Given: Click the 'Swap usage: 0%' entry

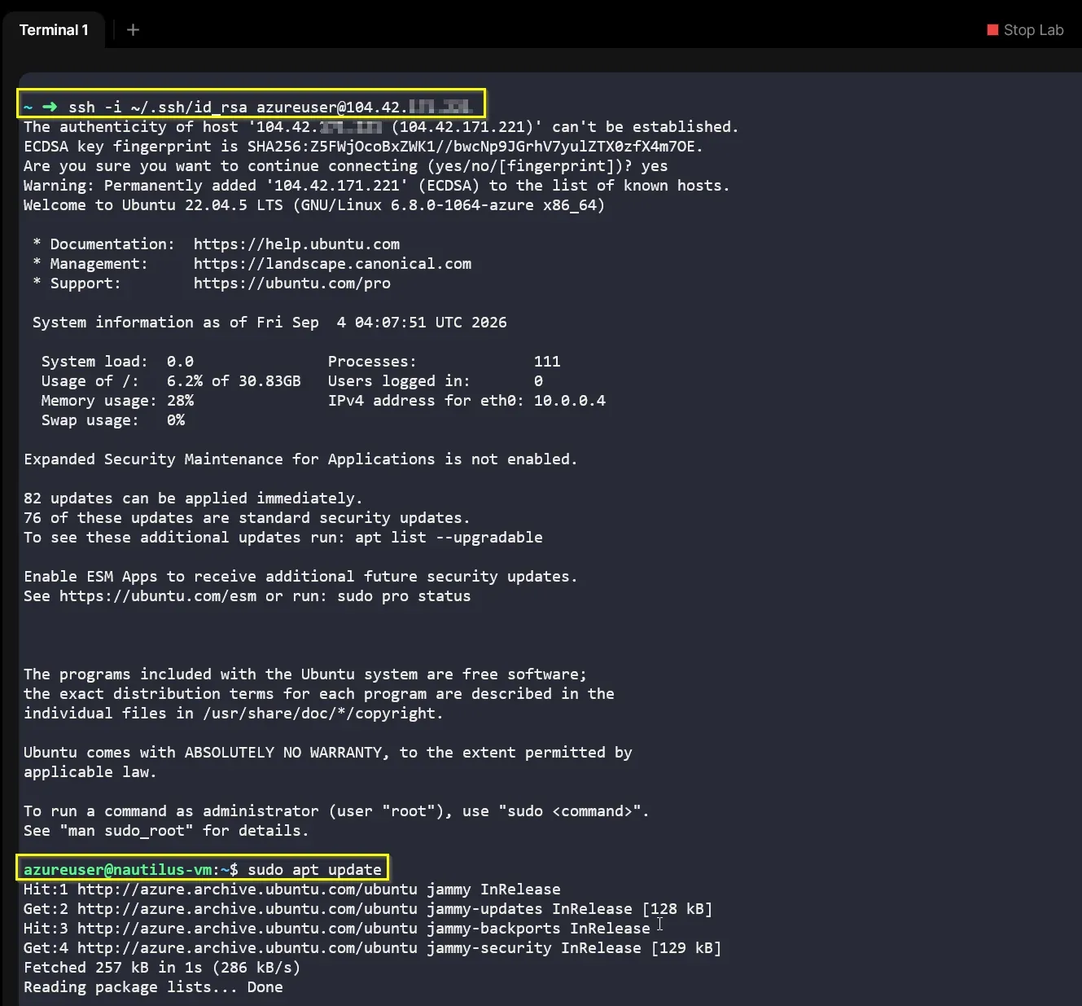Looking at the screenshot, I should (x=113, y=420).
